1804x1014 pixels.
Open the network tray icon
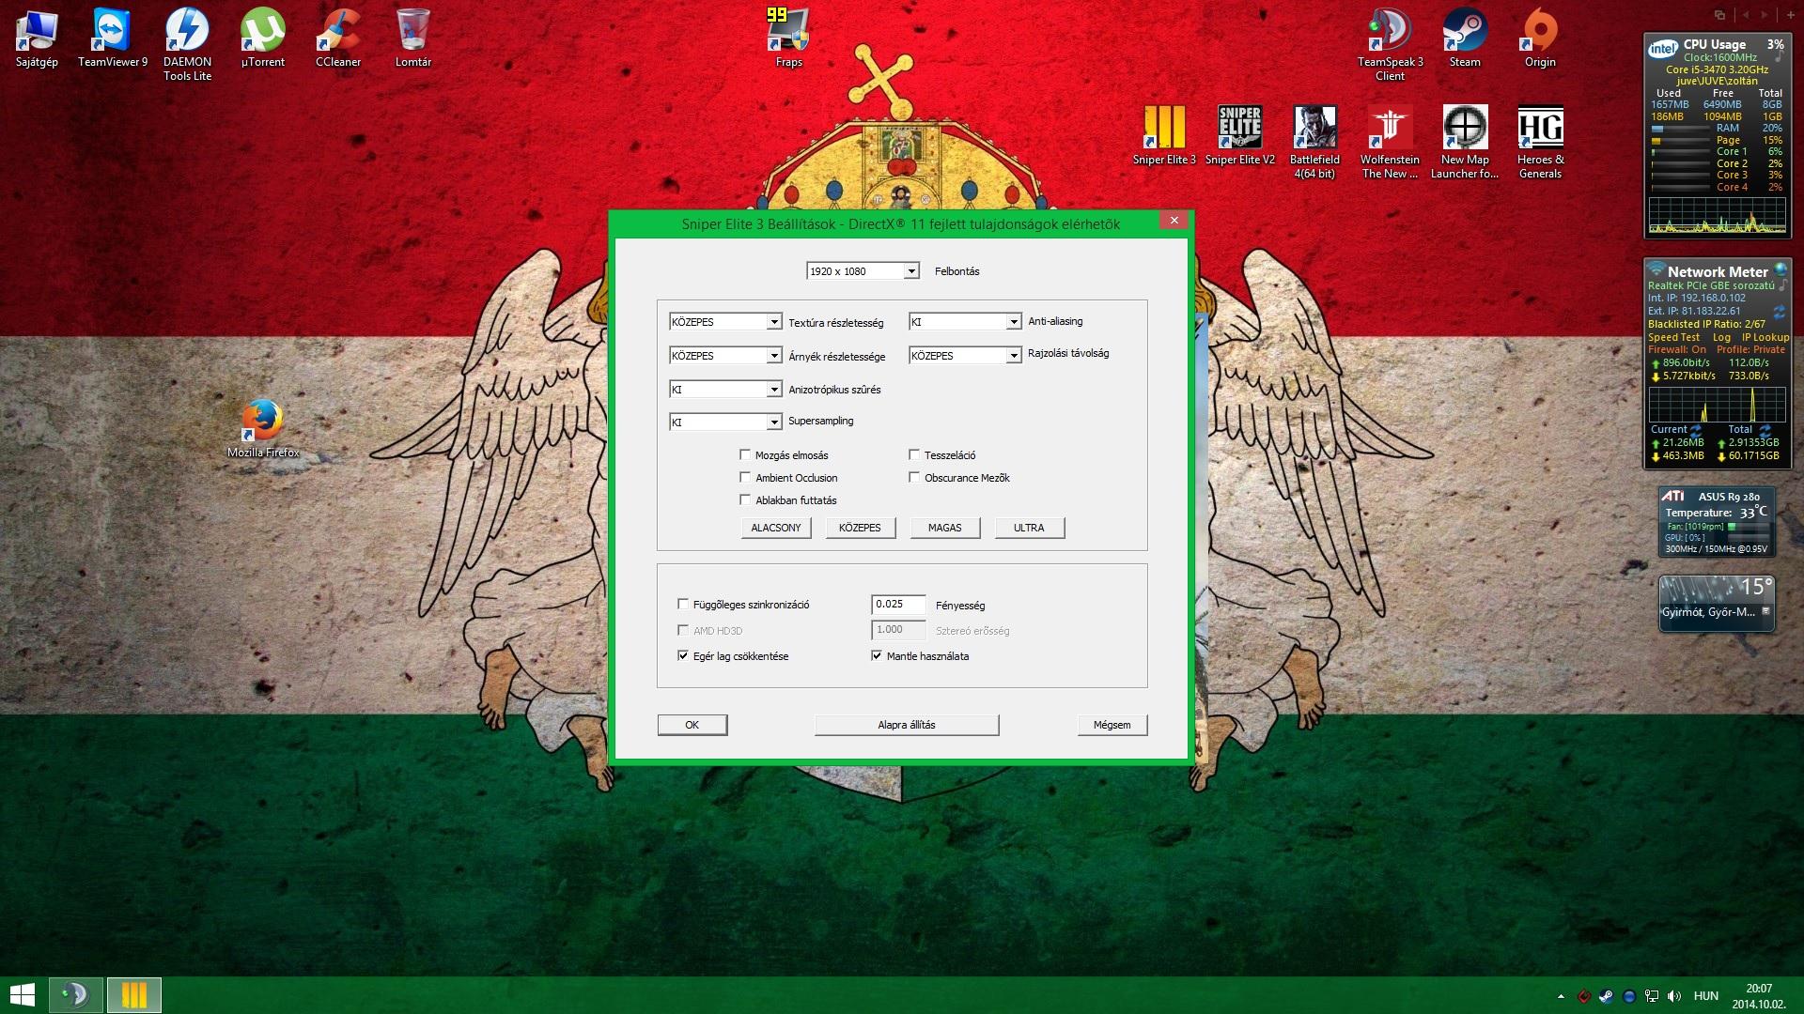click(1652, 996)
